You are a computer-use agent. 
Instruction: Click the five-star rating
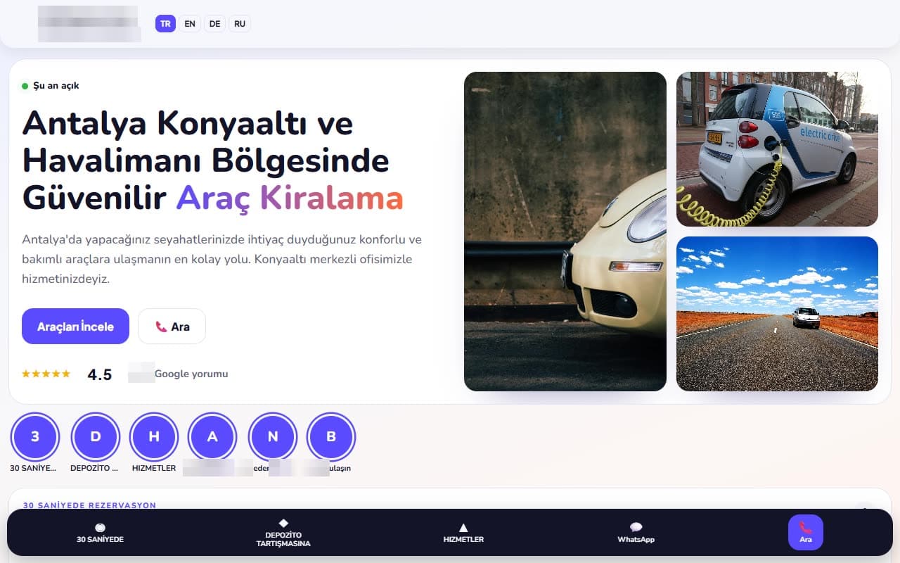click(x=46, y=374)
